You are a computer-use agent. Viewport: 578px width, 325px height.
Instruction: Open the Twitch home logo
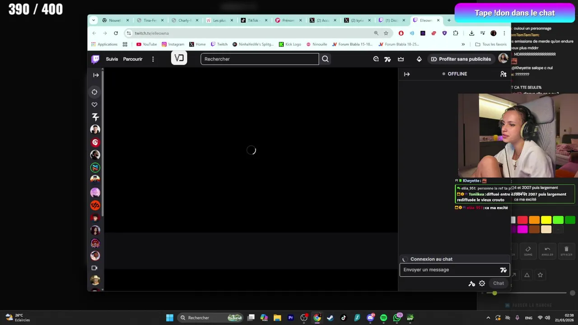[x=95, y=59]
